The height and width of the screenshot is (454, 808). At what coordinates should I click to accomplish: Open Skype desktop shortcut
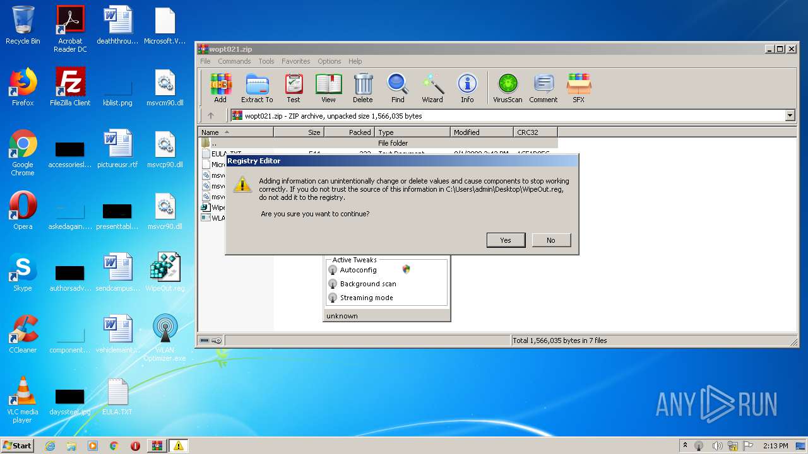click(23, 272)
